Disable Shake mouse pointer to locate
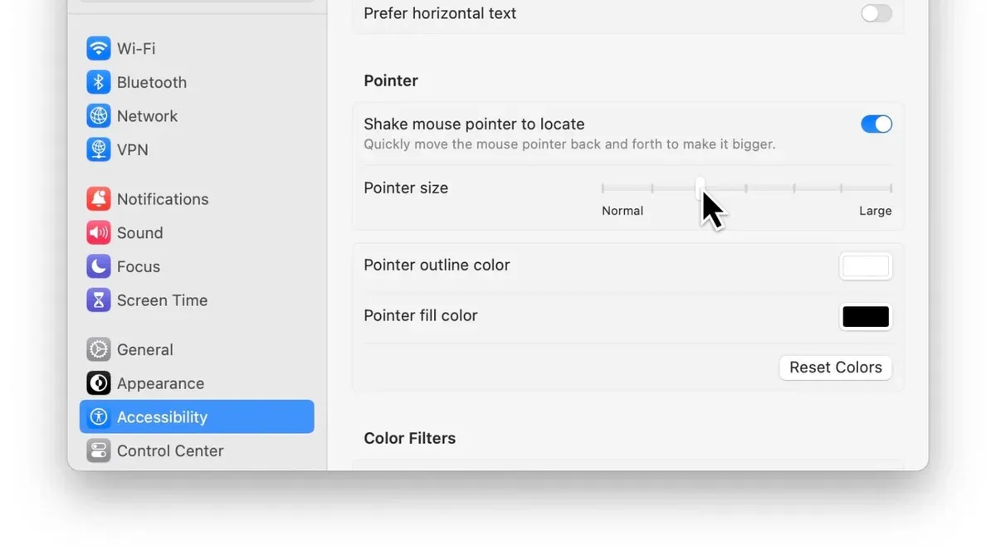The width and height of the screenshot is (996, 560). tap(876, 124)
